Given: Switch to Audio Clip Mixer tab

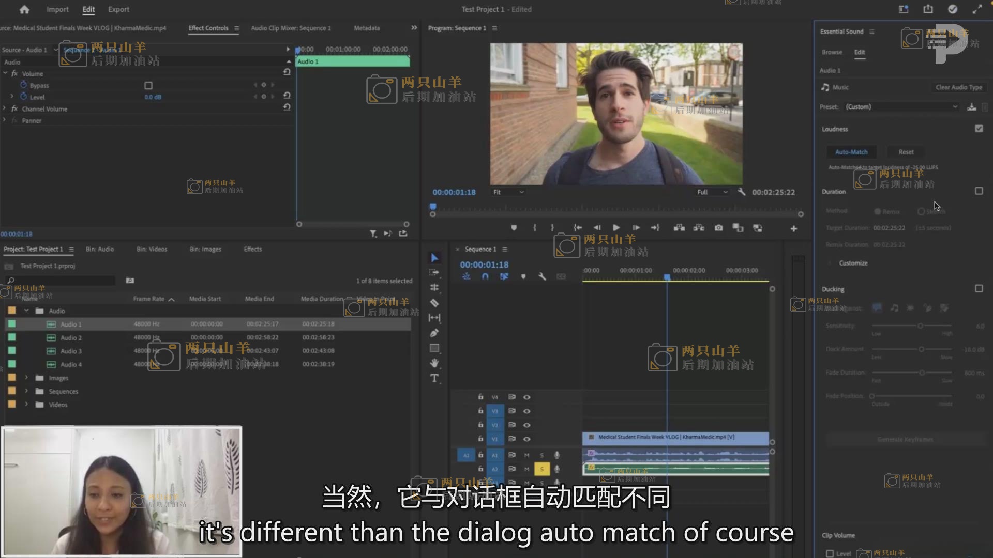Looking at the screenshot, I should [x=291, y=28].
